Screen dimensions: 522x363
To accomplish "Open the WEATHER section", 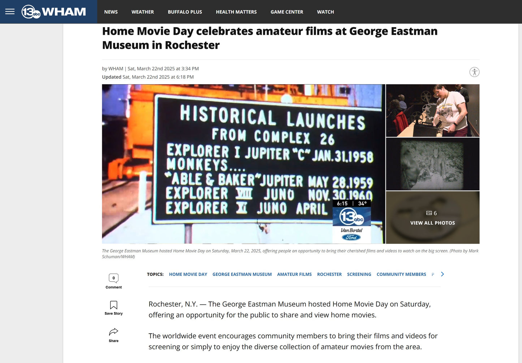I will [x=142, y=12].
